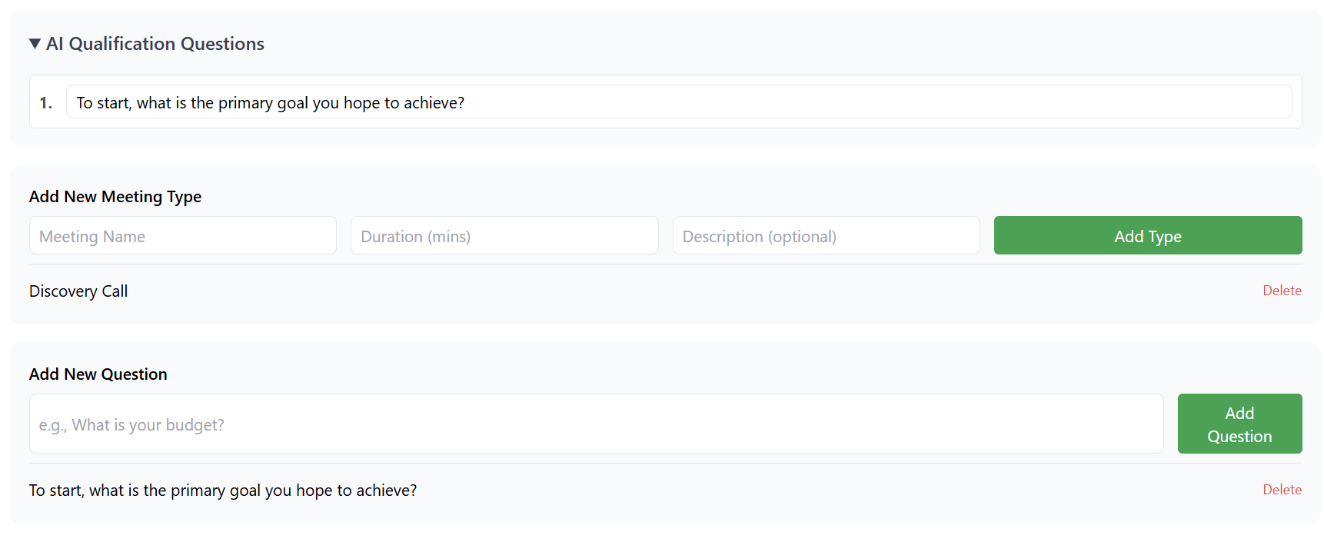
Task: Select the listed primary goal question text
Action: (223, 490)
